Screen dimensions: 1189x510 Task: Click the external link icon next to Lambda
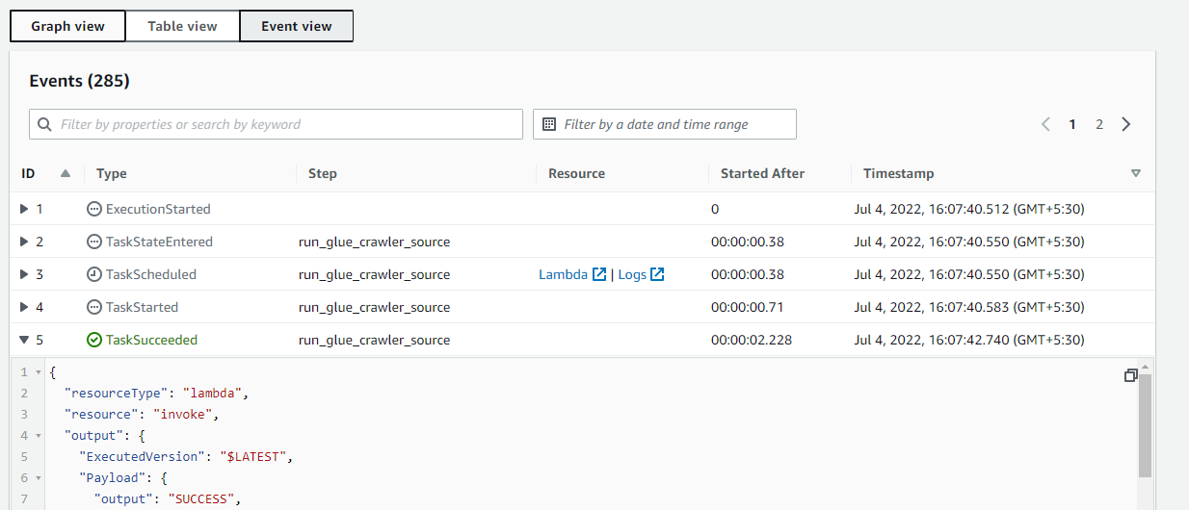pos(599,274)
